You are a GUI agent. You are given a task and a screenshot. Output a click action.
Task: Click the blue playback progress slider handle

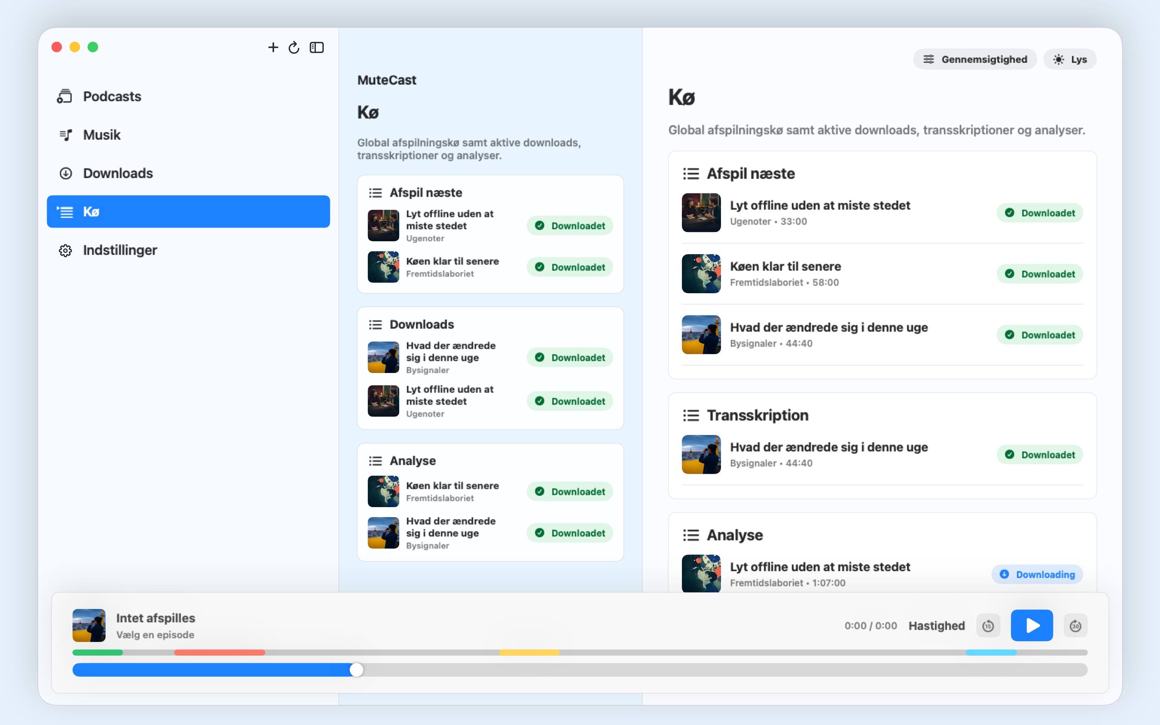pos(356,670)
